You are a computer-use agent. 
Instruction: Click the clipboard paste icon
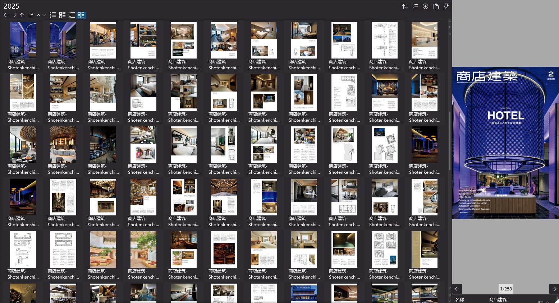point(436,6)
